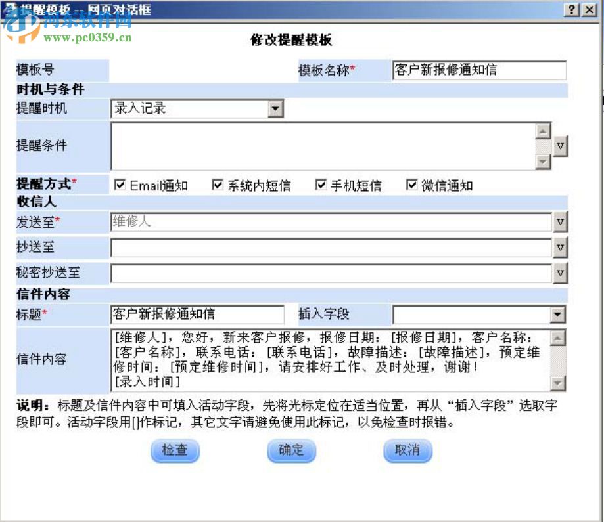Open the selector beside 秘密抄送至

[561, 273]
